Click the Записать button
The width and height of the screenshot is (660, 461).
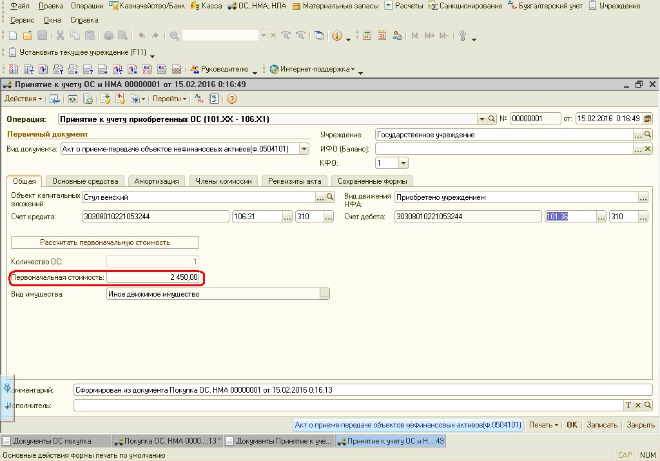[602, 425]
